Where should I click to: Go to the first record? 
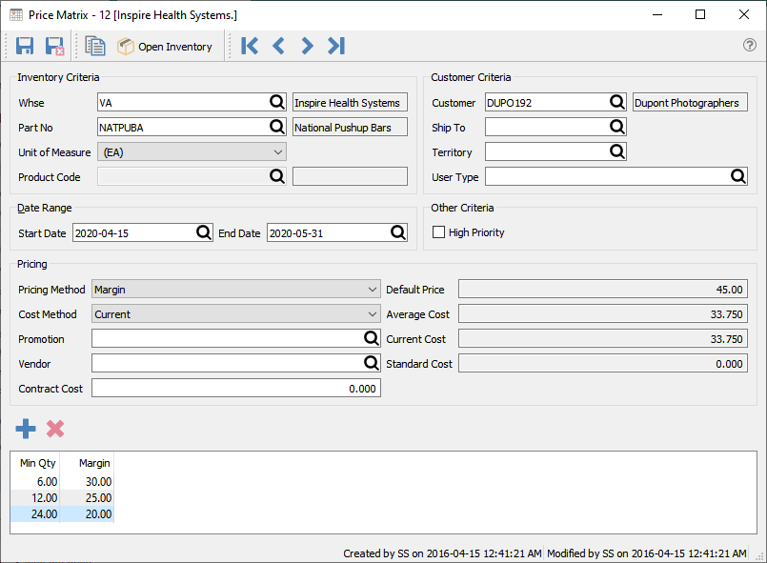pyautogui.click(x=250, y=46)
